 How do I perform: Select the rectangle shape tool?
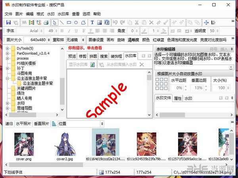pos(69,22)
